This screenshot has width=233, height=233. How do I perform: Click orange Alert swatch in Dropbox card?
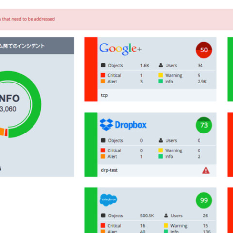click(x=103, y=156)
